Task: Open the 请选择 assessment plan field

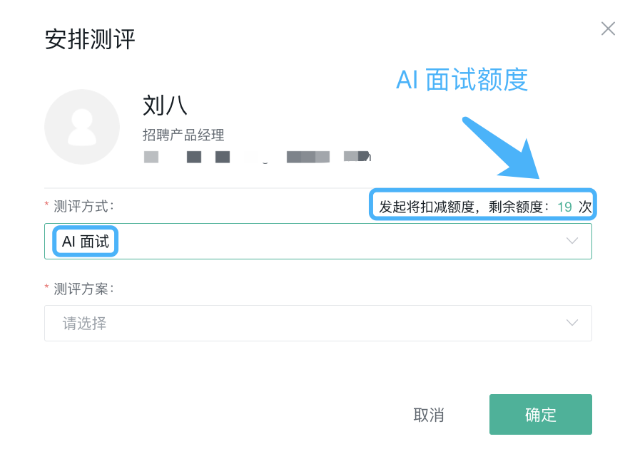Action: coord(318,323)
